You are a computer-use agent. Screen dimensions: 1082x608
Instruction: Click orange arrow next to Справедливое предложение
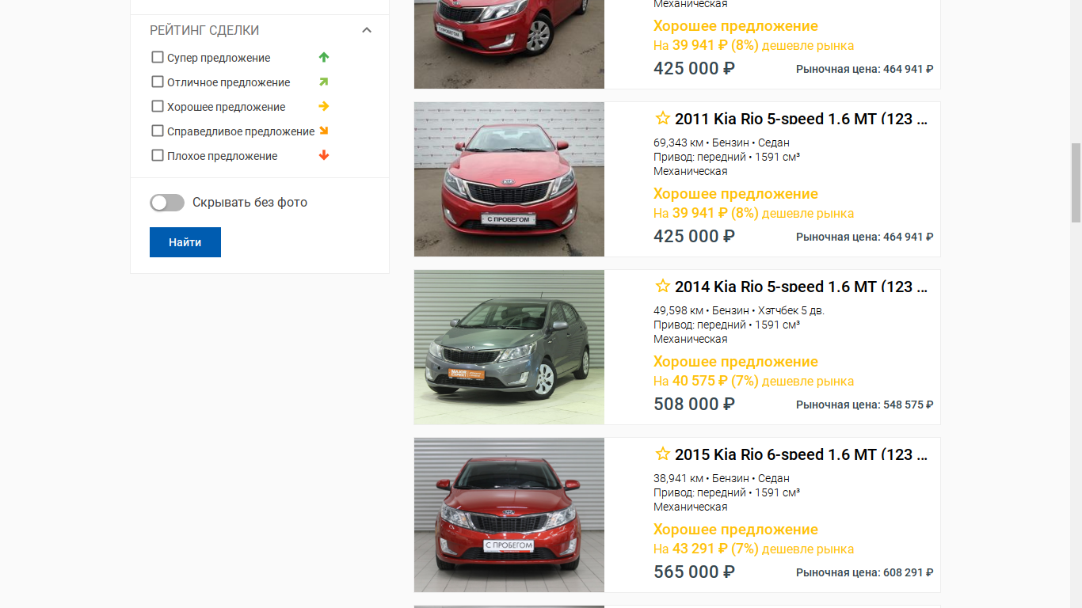point(323,131)
